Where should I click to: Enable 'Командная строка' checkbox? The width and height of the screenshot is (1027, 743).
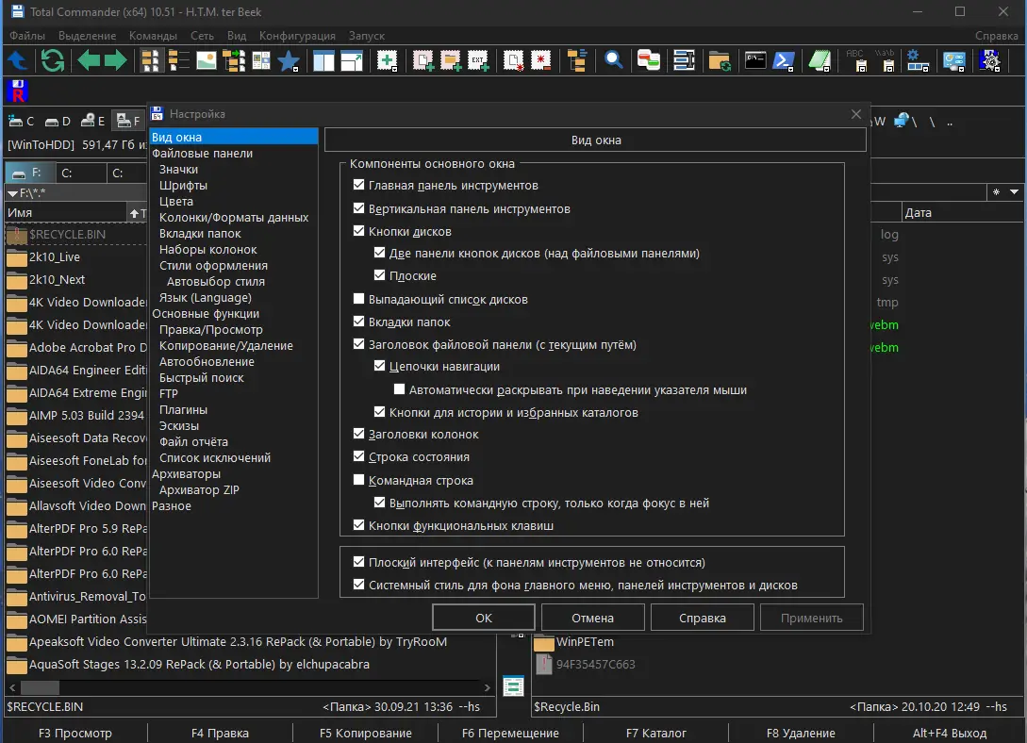coord(359,480)
